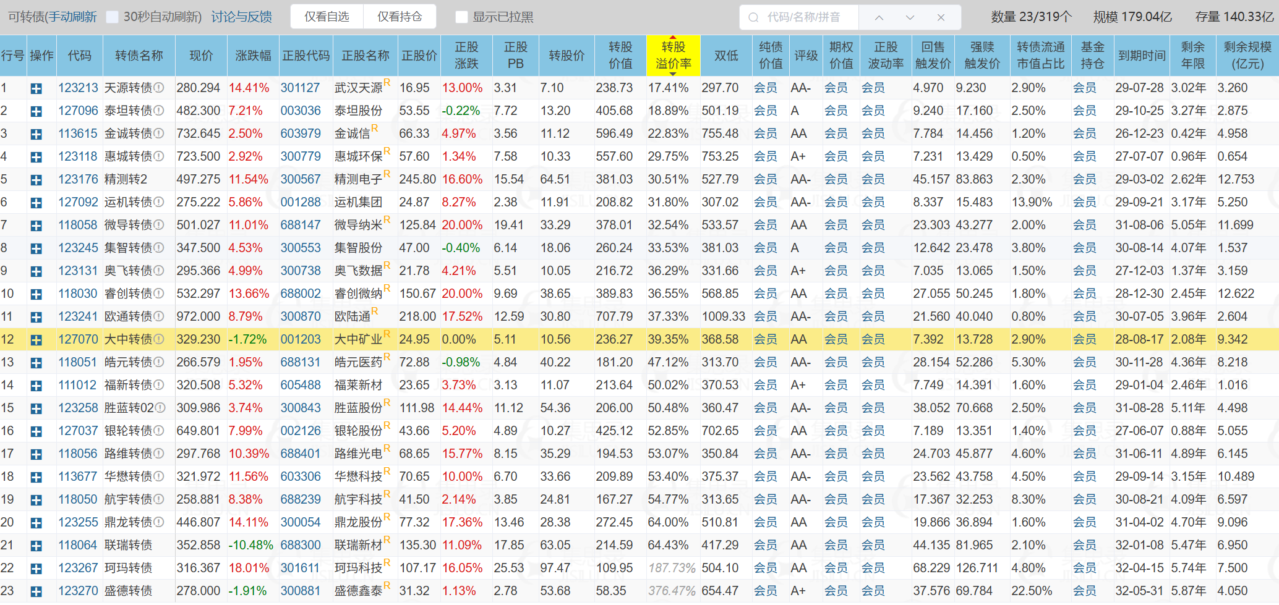Image resolution: width=1279 pixels, height=605 pixels.
Task: Sort table by 转股价值 column header
Action: tap(620, 56)
